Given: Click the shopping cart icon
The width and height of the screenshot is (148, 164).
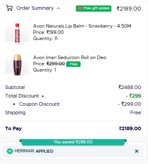Looking at the screenshot, I should [9, 8].
